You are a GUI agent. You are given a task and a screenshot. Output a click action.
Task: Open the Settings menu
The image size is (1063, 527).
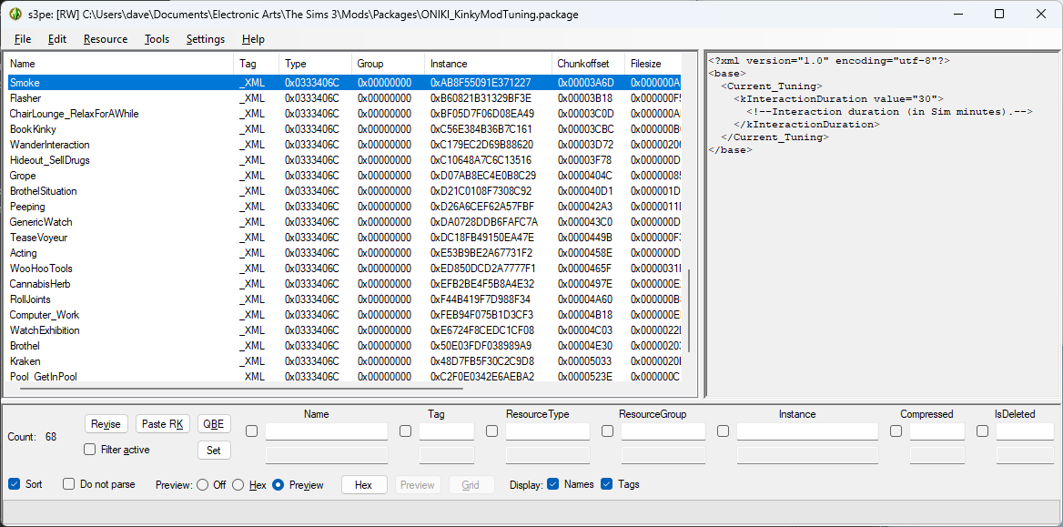(x=206, y=39)
